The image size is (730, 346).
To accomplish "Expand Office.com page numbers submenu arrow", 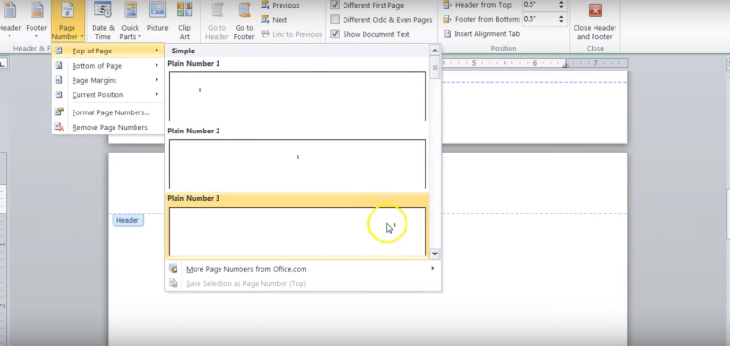I will (433, 269).
